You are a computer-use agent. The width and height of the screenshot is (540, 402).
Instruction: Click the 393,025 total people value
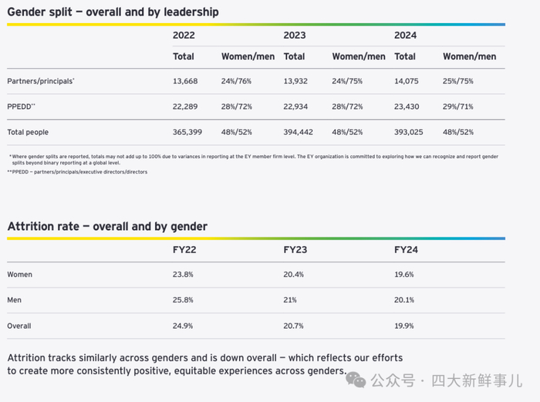tap(410, 133)
